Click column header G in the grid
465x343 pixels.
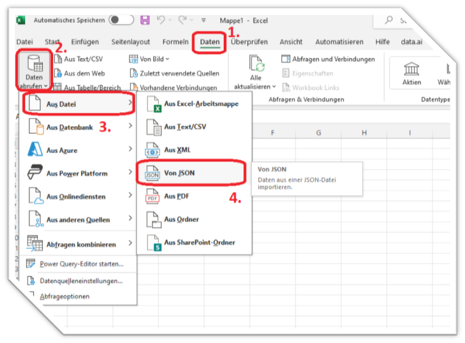coord(318,133)
